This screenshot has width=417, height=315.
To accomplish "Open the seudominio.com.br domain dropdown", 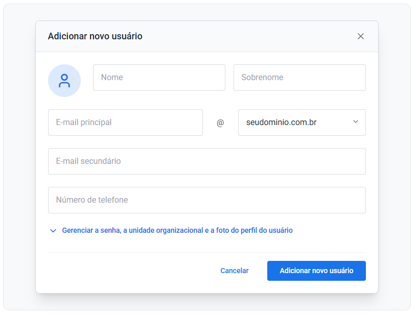I will (302, 123).
